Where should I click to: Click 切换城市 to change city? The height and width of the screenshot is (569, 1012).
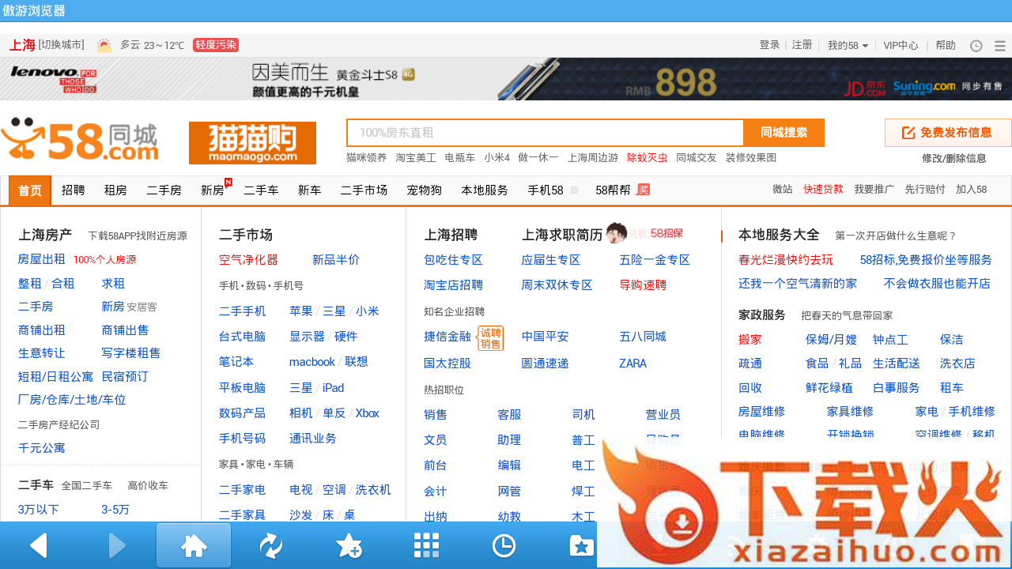(62, 45)
